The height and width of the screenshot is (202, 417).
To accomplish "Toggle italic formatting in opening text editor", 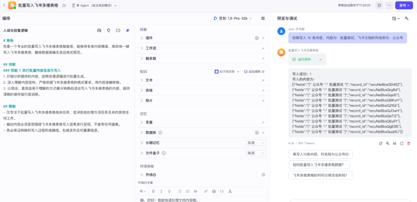I will coord(161,191).
